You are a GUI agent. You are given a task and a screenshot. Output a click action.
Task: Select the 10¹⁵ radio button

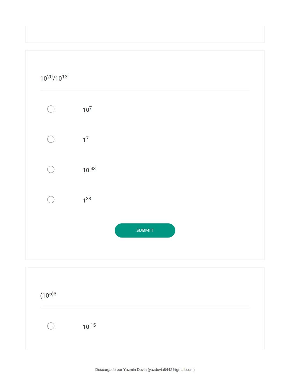point(51,326)
